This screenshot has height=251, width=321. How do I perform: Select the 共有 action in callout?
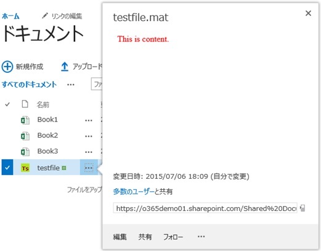[145, 237]
